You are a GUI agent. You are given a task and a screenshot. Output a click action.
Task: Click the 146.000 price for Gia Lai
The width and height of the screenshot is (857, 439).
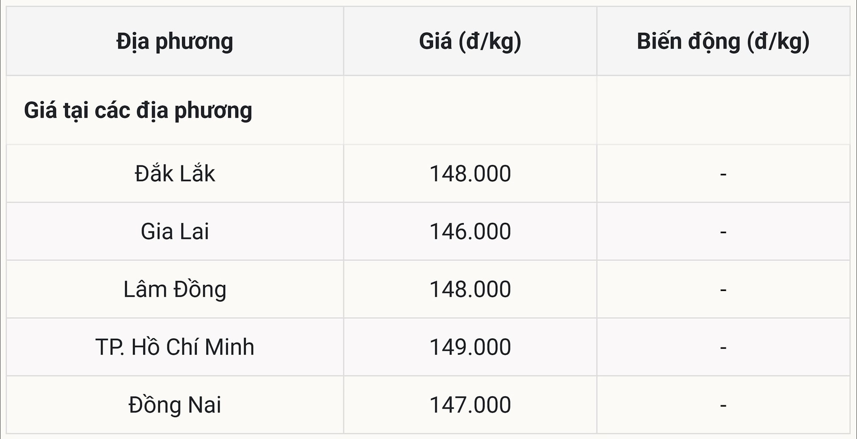[x=470, y=231]
